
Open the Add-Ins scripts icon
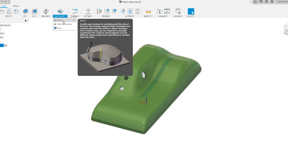(x=178, y=11)
